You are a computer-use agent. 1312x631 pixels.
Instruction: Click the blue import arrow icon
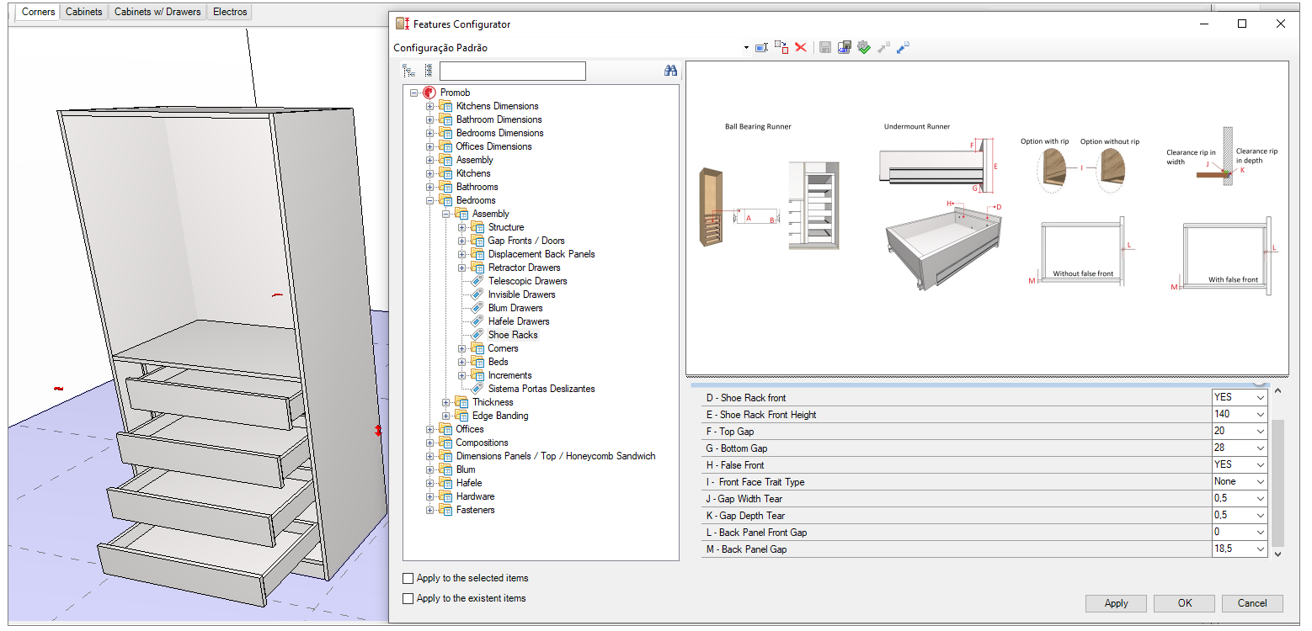pos(903,48)
